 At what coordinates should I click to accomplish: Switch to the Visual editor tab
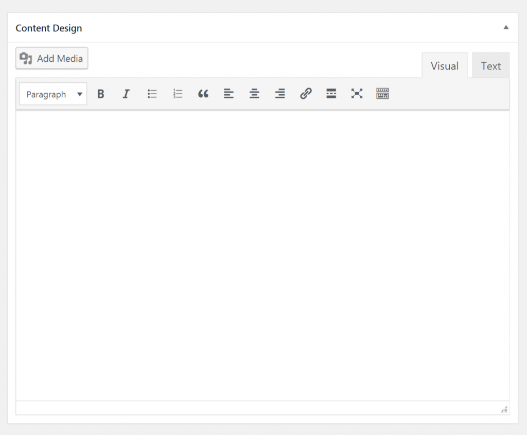click(445, 65)
